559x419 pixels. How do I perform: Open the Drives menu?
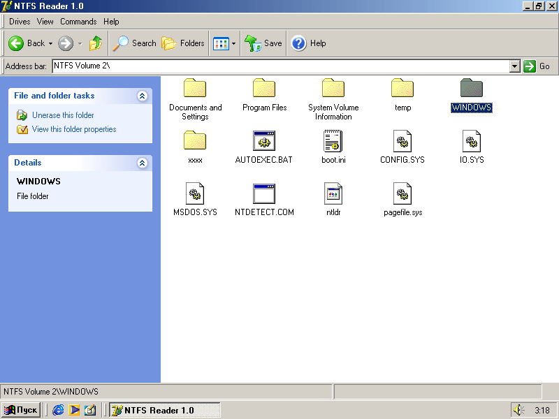pos(19,22)
